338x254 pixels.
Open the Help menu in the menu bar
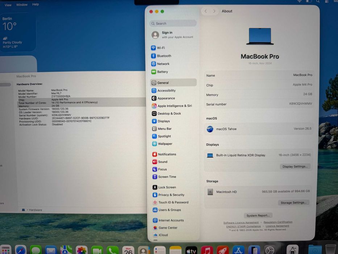coord(36,4)
